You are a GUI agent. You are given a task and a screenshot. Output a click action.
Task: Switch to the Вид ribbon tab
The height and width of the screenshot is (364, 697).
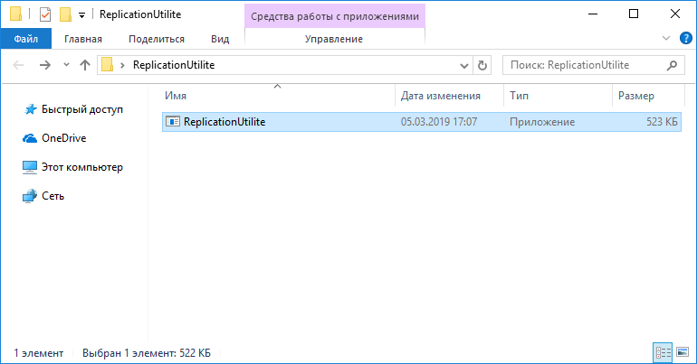pyautogui.click(x=219, y=39)
